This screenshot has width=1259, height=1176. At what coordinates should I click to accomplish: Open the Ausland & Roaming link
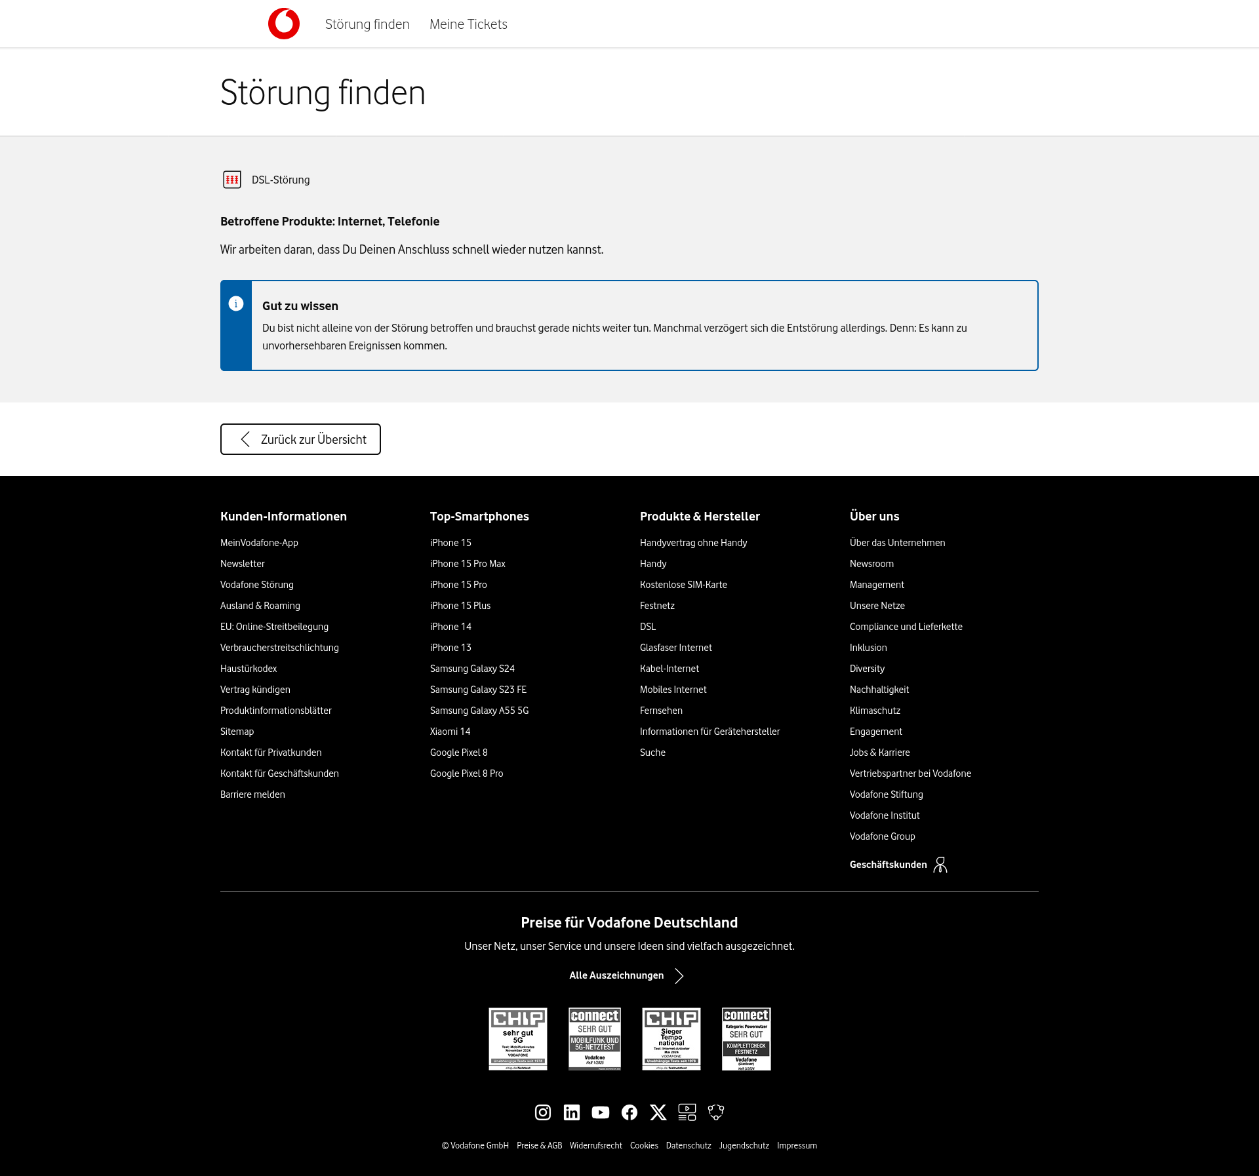click(x=260, y=606)
